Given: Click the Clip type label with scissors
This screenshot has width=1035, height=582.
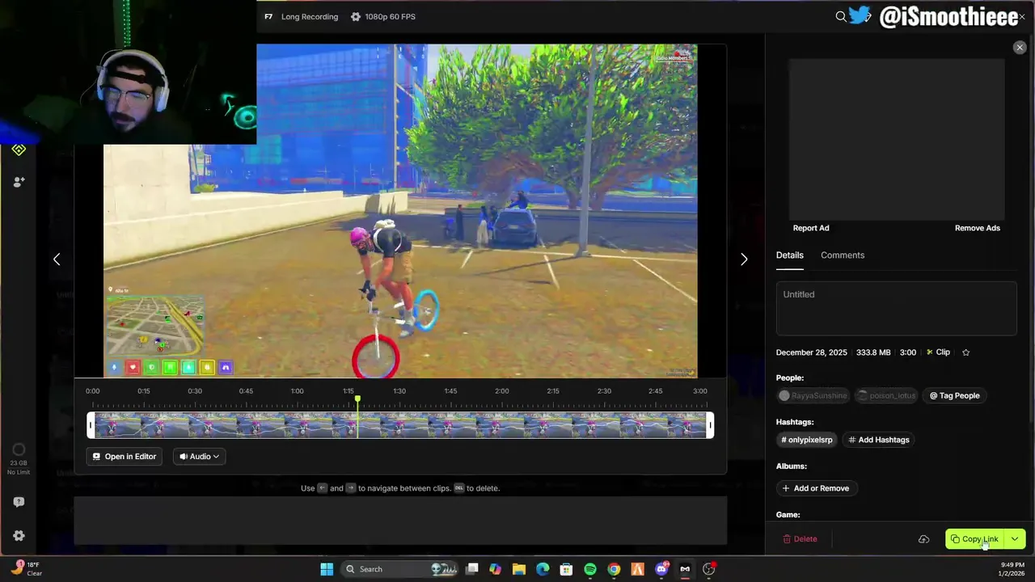Looking at the screenshot, I should 938,352.
